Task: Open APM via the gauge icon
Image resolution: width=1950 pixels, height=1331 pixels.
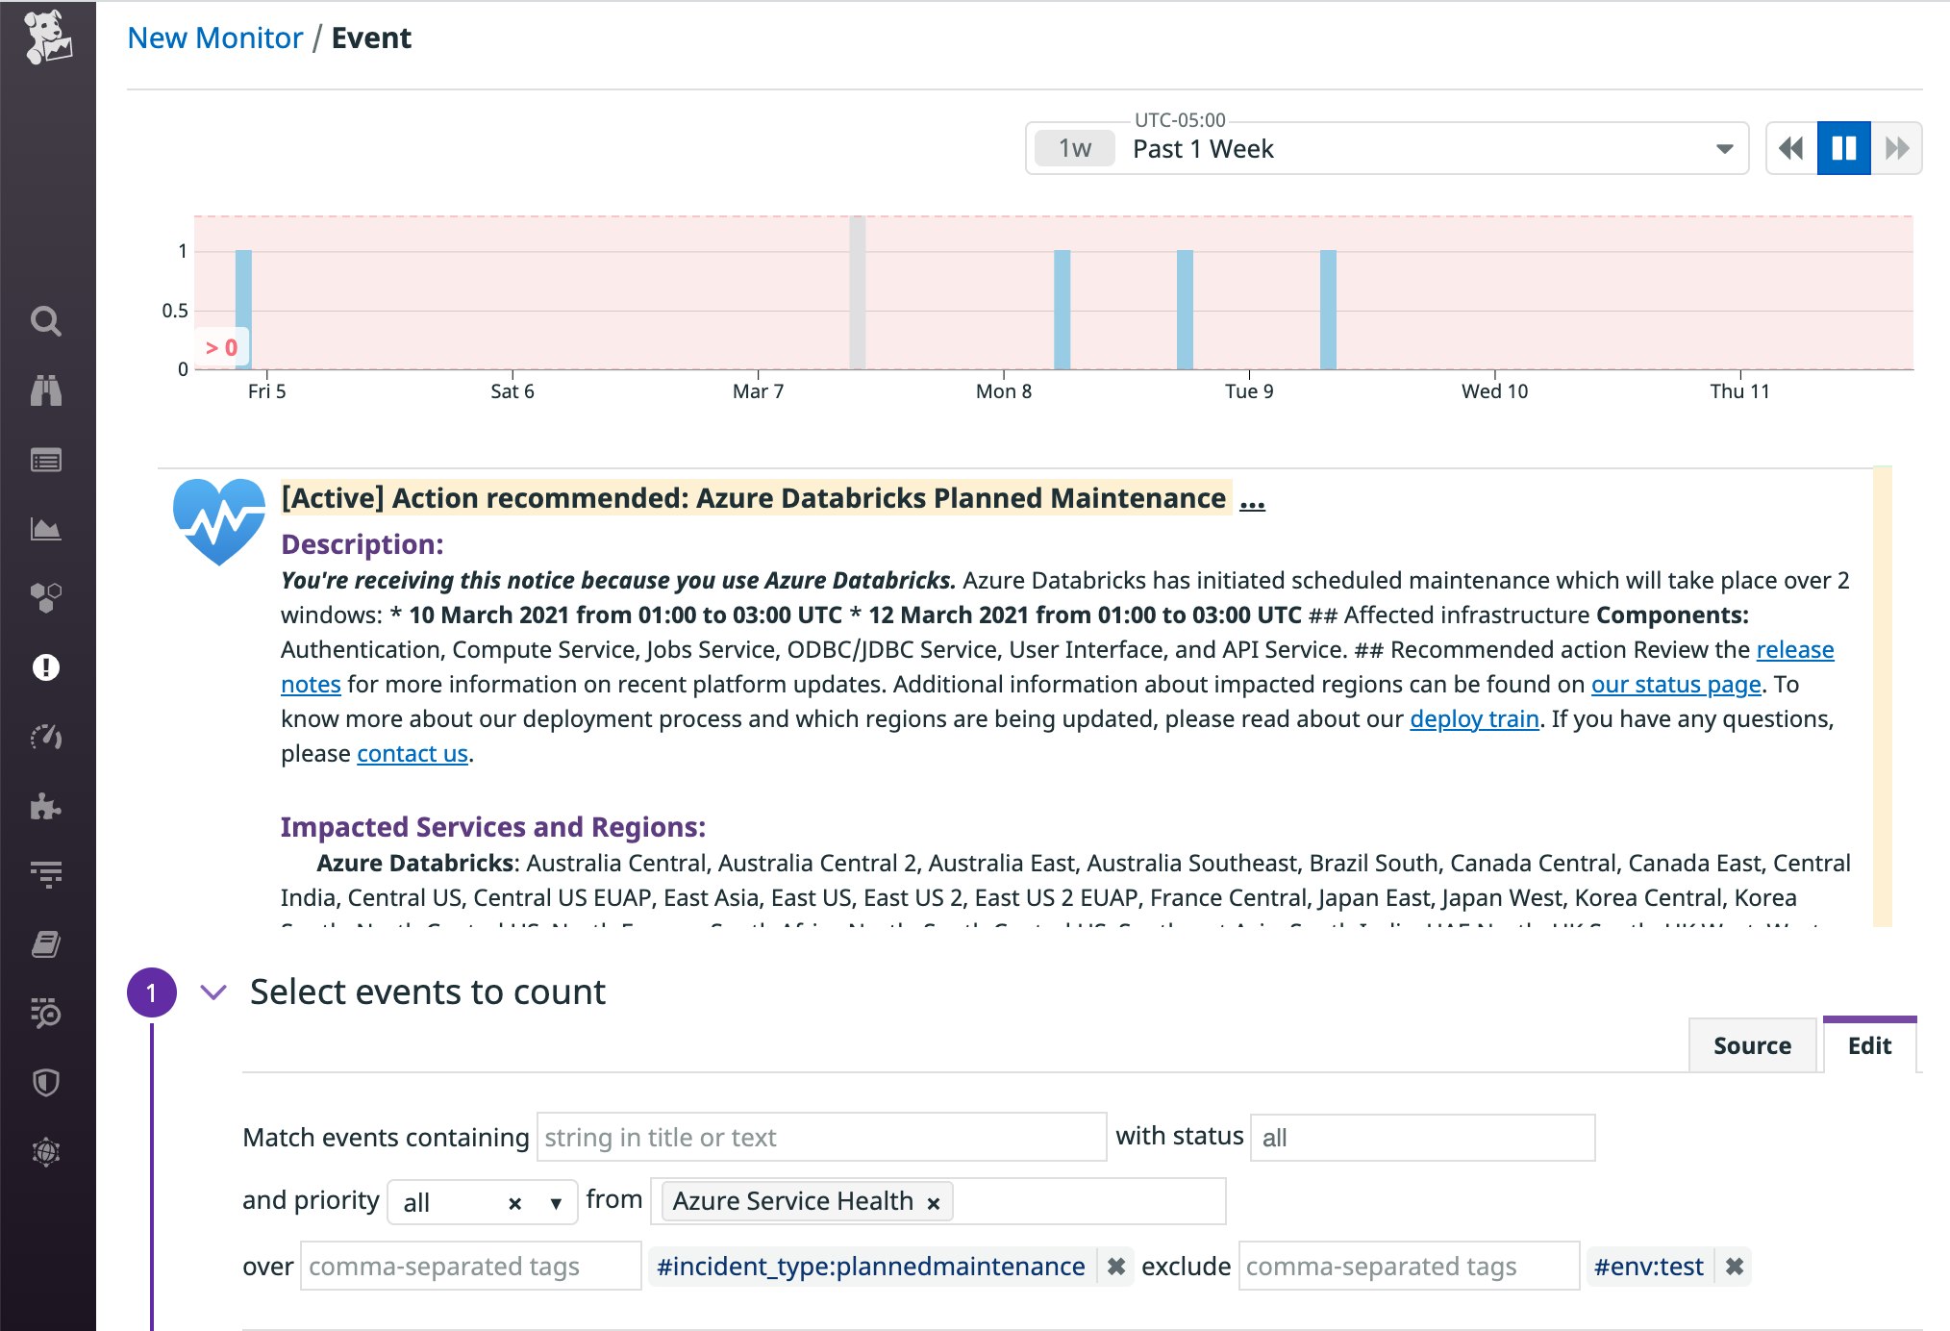Action: click(x=47, y=737)
